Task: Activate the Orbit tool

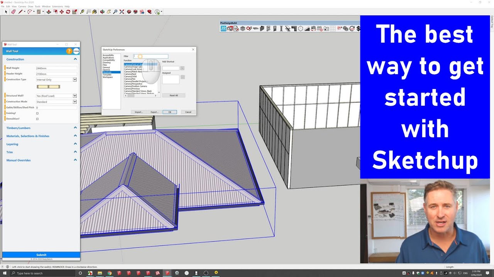Action: (x=102, y=12)
